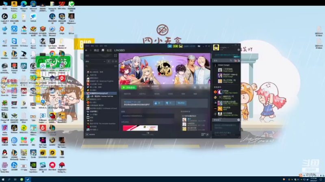Select The Invisible Guardian in library list

[102, 124]
